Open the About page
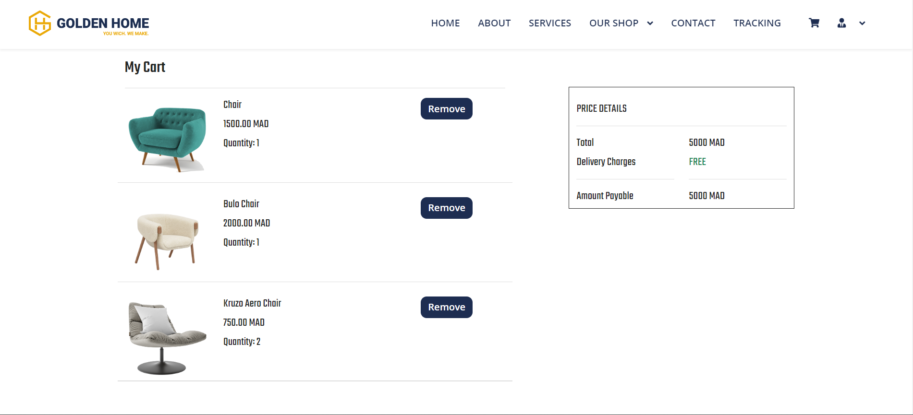The height and width of the screenshot is (415, 913). pos(494,23)
